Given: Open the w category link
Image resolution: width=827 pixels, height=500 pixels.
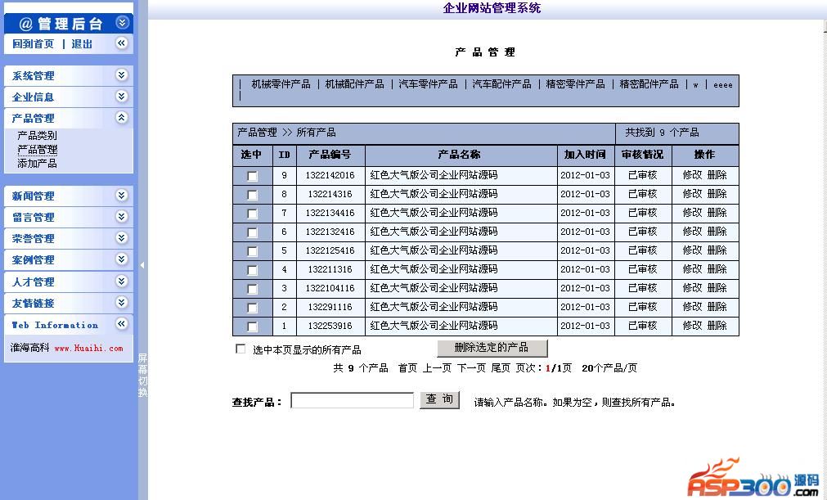Looking at the screenshot, I should pyautogui.click(x=695, y=84).
